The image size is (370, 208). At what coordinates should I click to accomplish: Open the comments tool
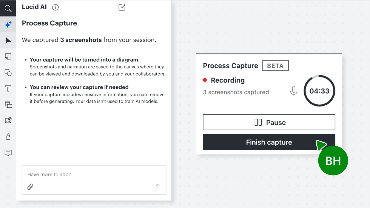(8, 153)
